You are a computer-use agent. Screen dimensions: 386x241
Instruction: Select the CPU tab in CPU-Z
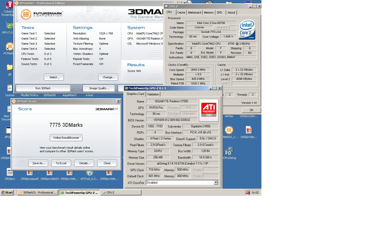coord(169,12)
